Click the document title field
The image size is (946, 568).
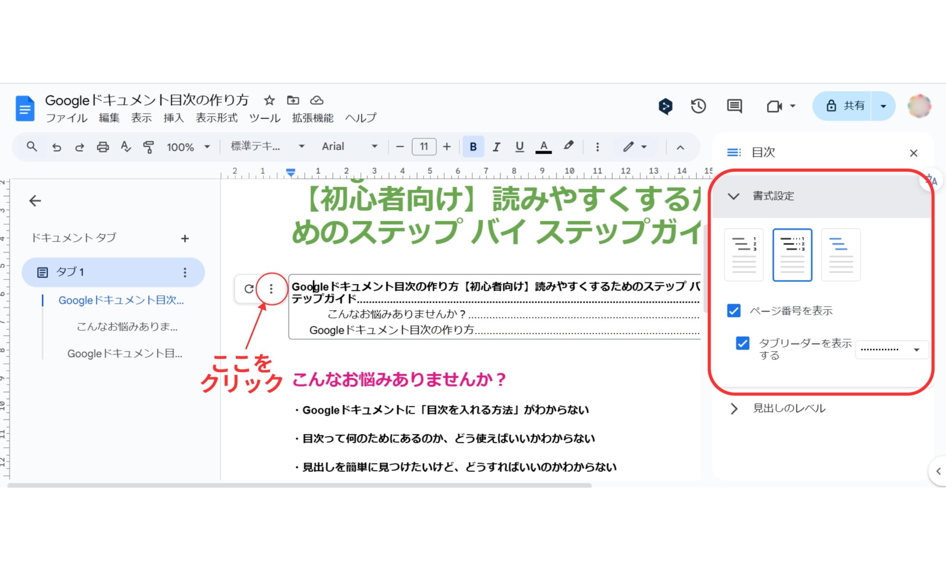tap(147, 100)
